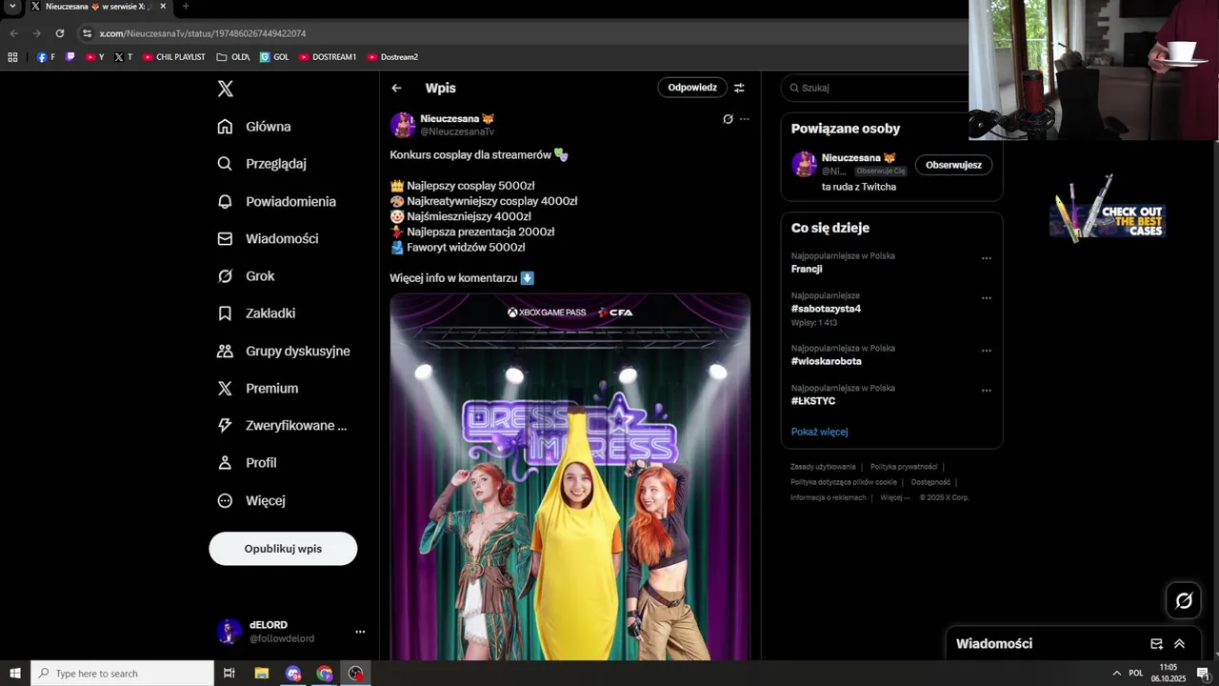Open reply sorting filter icon
The height and width of the screenshot is (686, 1219).
[739, 88]
